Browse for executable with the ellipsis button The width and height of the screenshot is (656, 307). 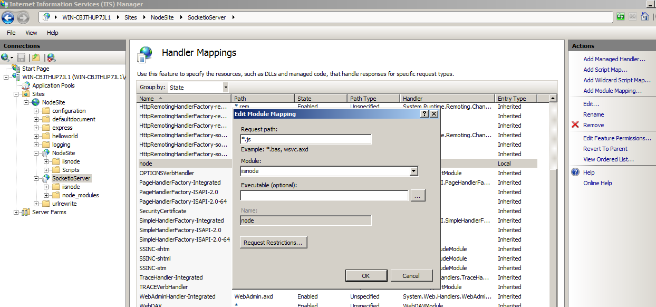pos(418,196)
